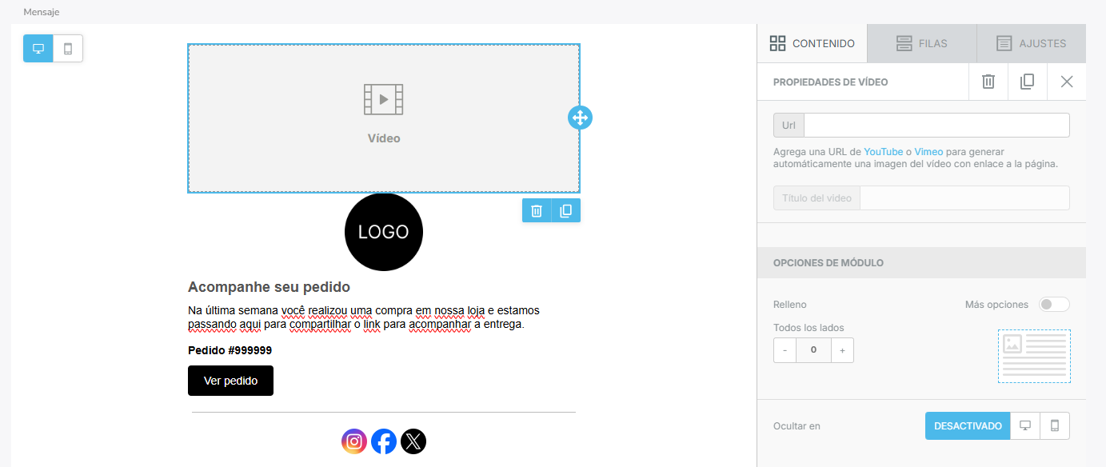Viewport: 1106px width, 467px height.
Task: Open the YouTube link
Action: point(884,152)
